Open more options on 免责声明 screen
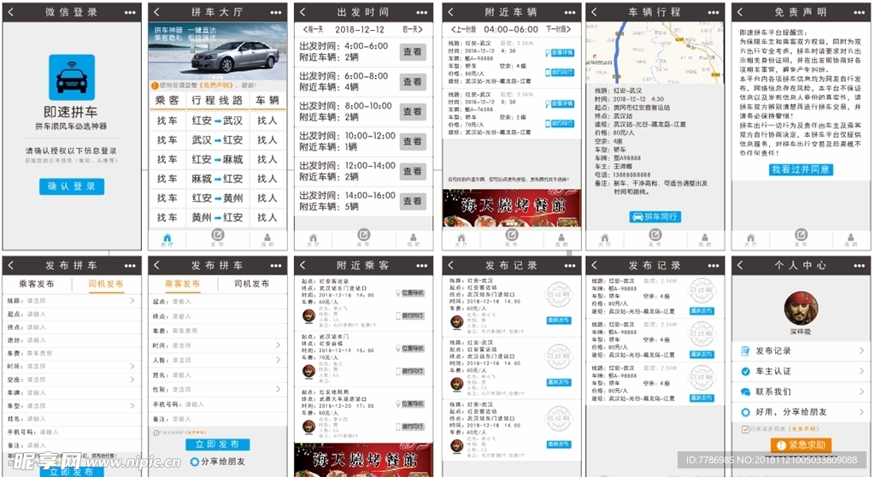This screenshot has height=477, width=875. pyautogui.click(x=860, y=12)
